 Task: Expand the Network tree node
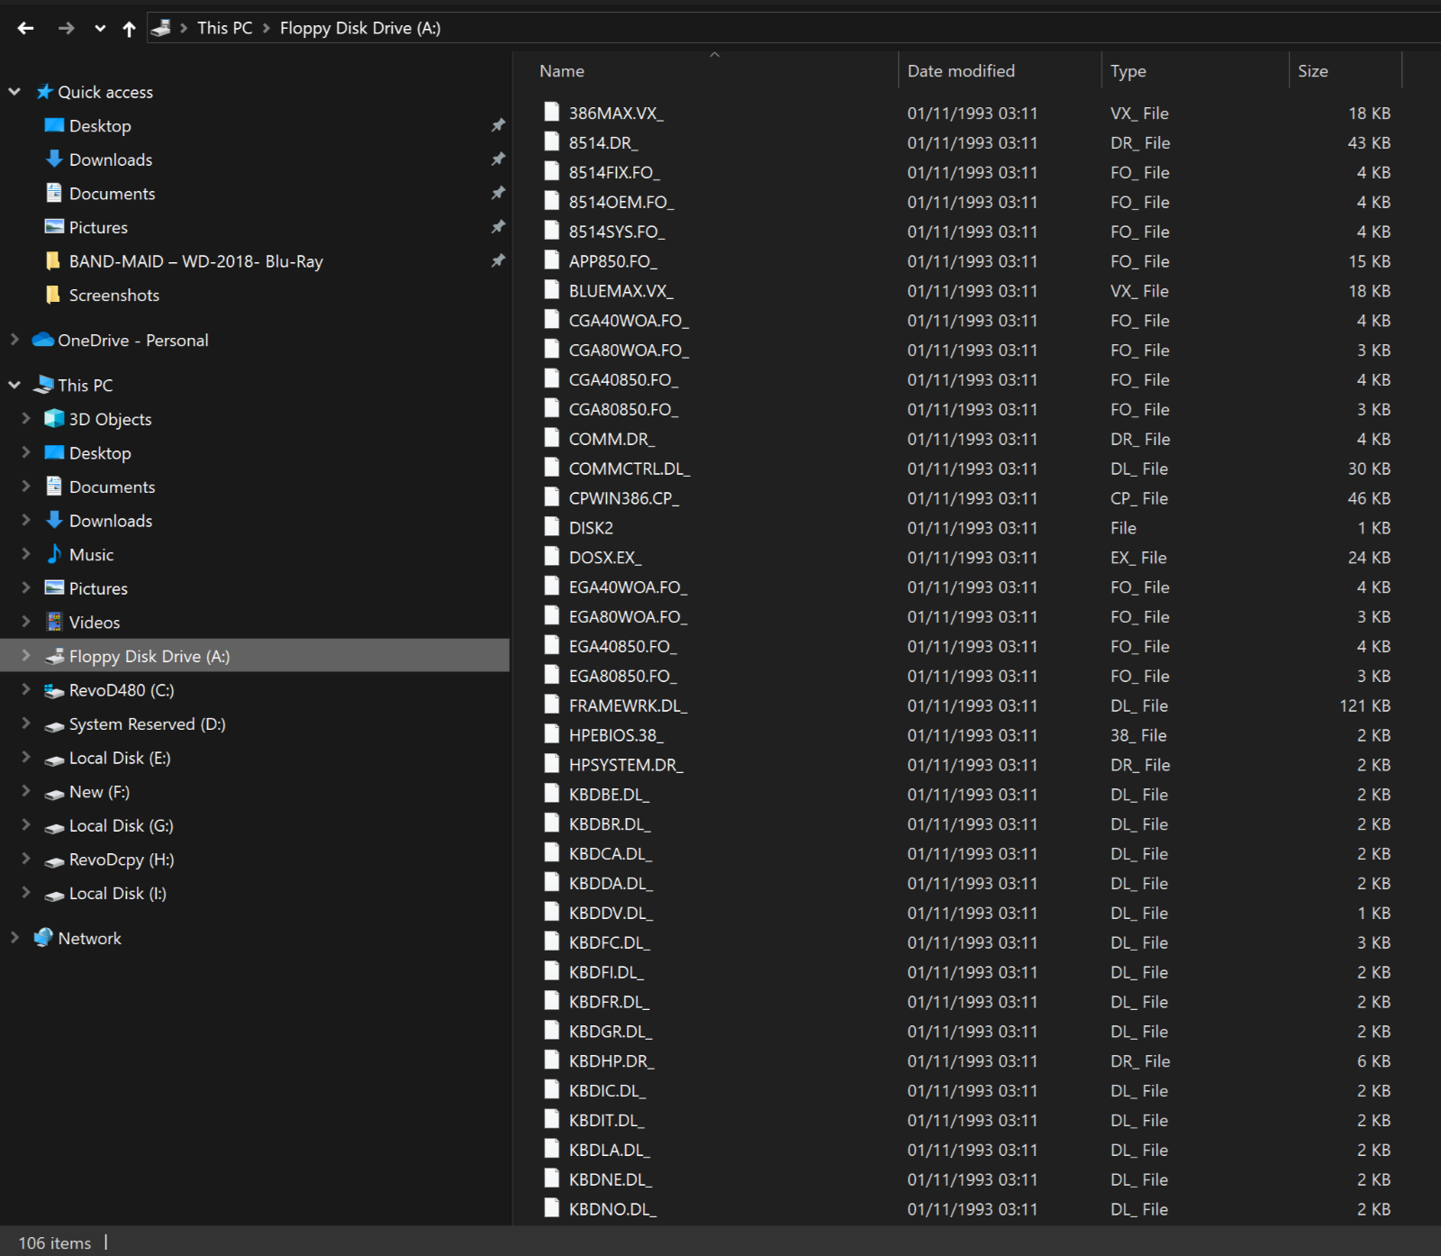click(14, 938)
